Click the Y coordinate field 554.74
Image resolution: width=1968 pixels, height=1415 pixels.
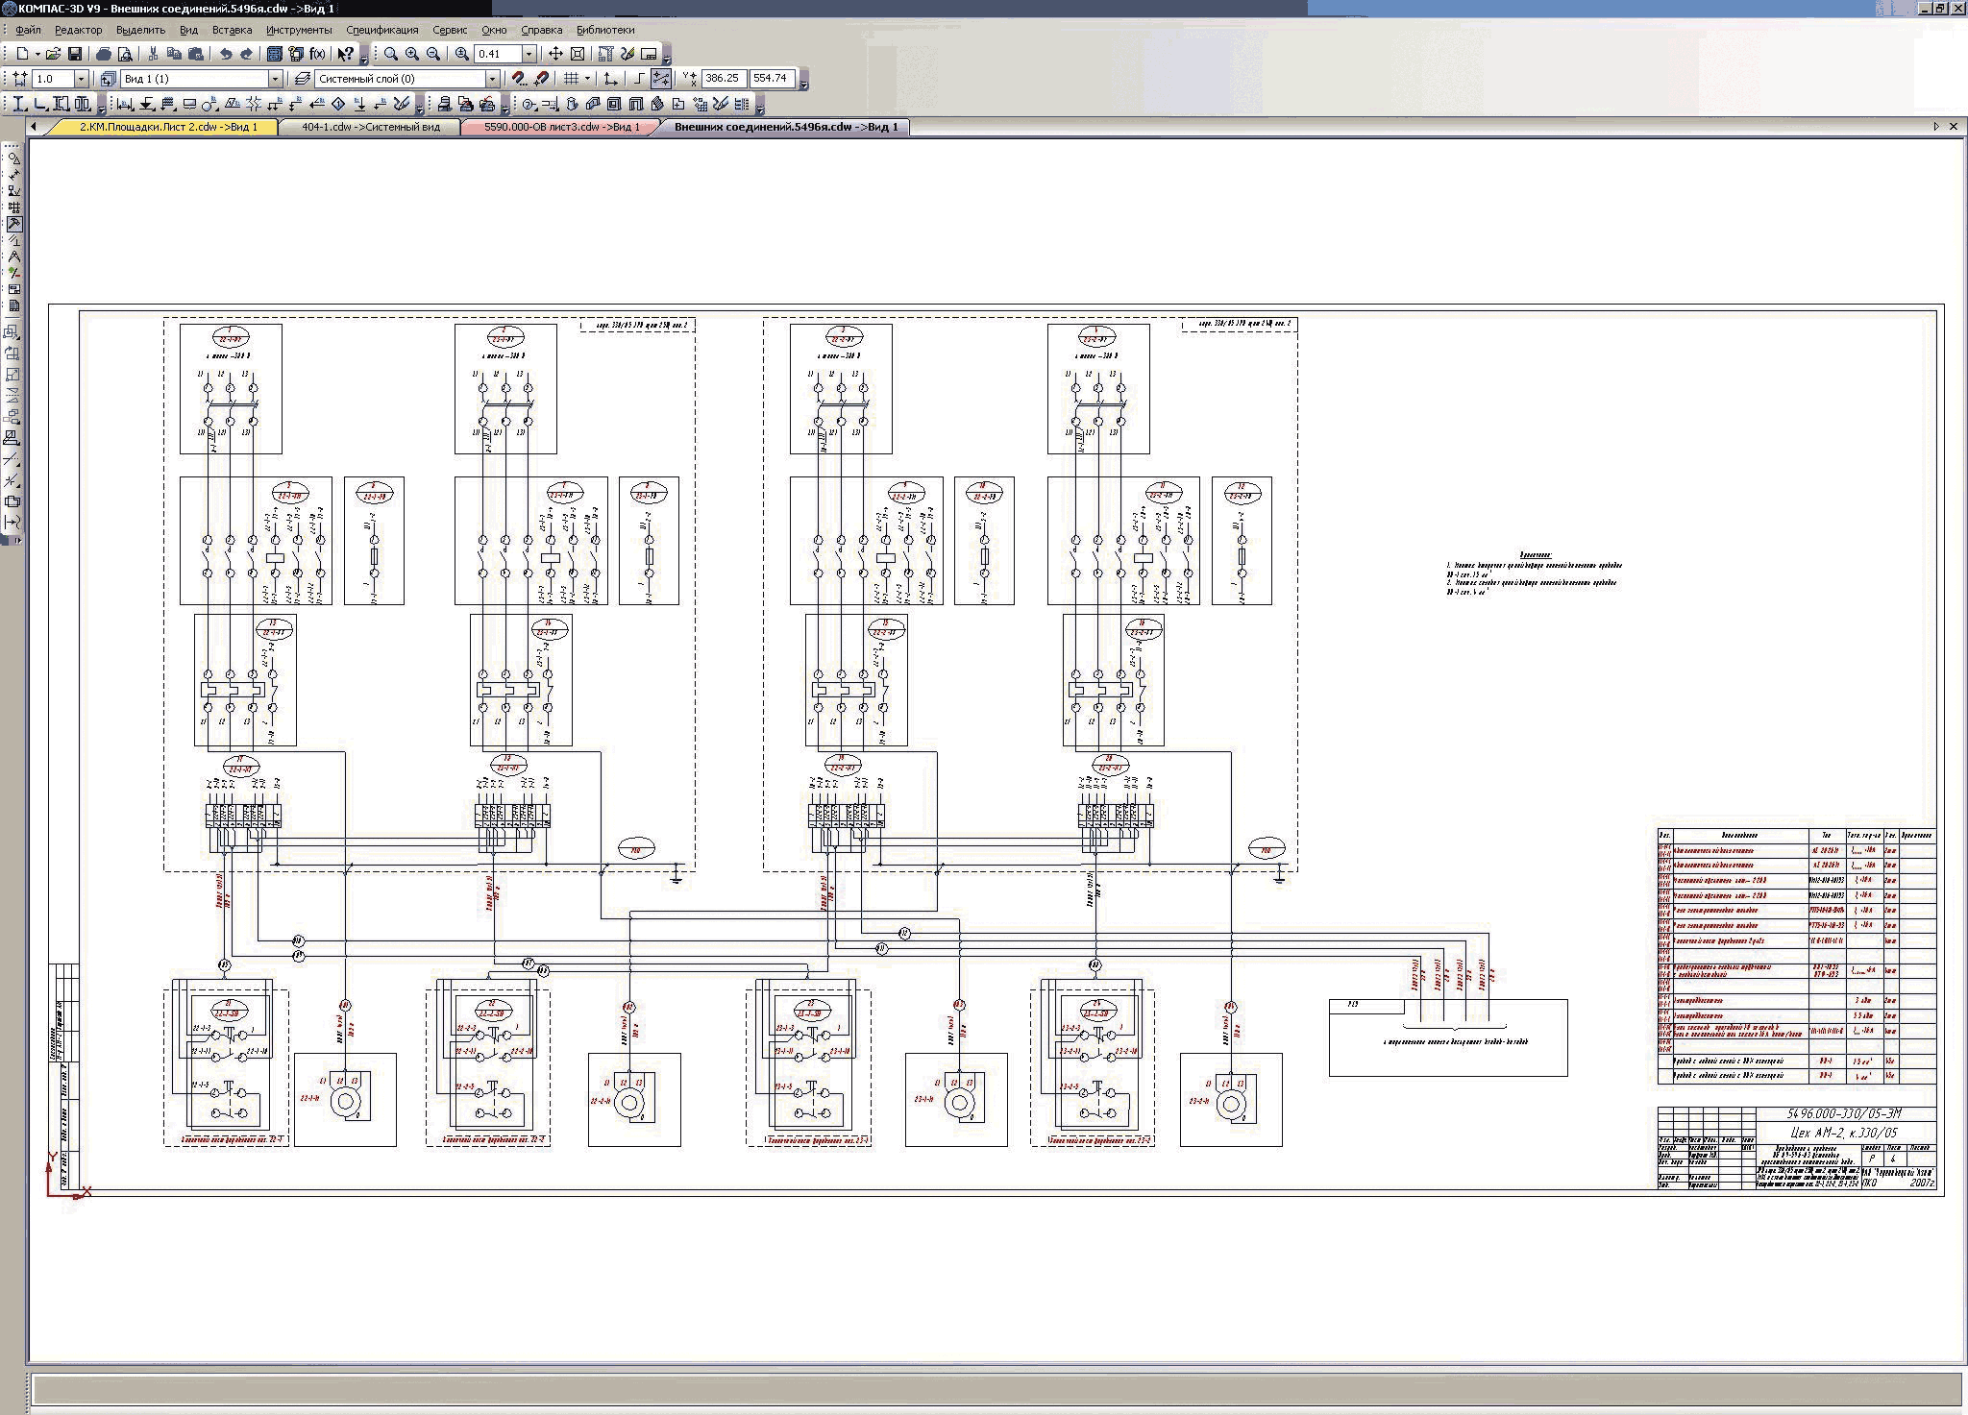point(771,79)
